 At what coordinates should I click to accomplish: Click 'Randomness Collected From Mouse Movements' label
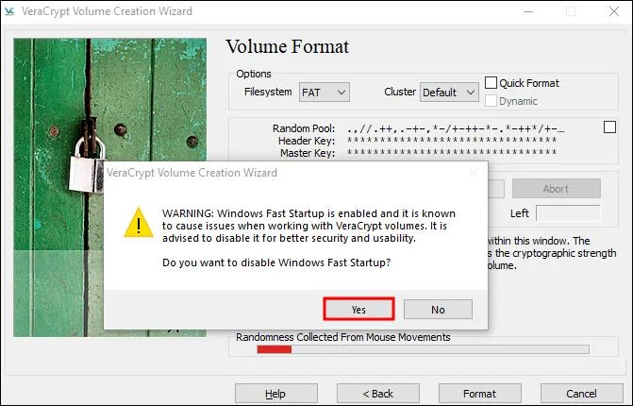(x=343, y=337)
